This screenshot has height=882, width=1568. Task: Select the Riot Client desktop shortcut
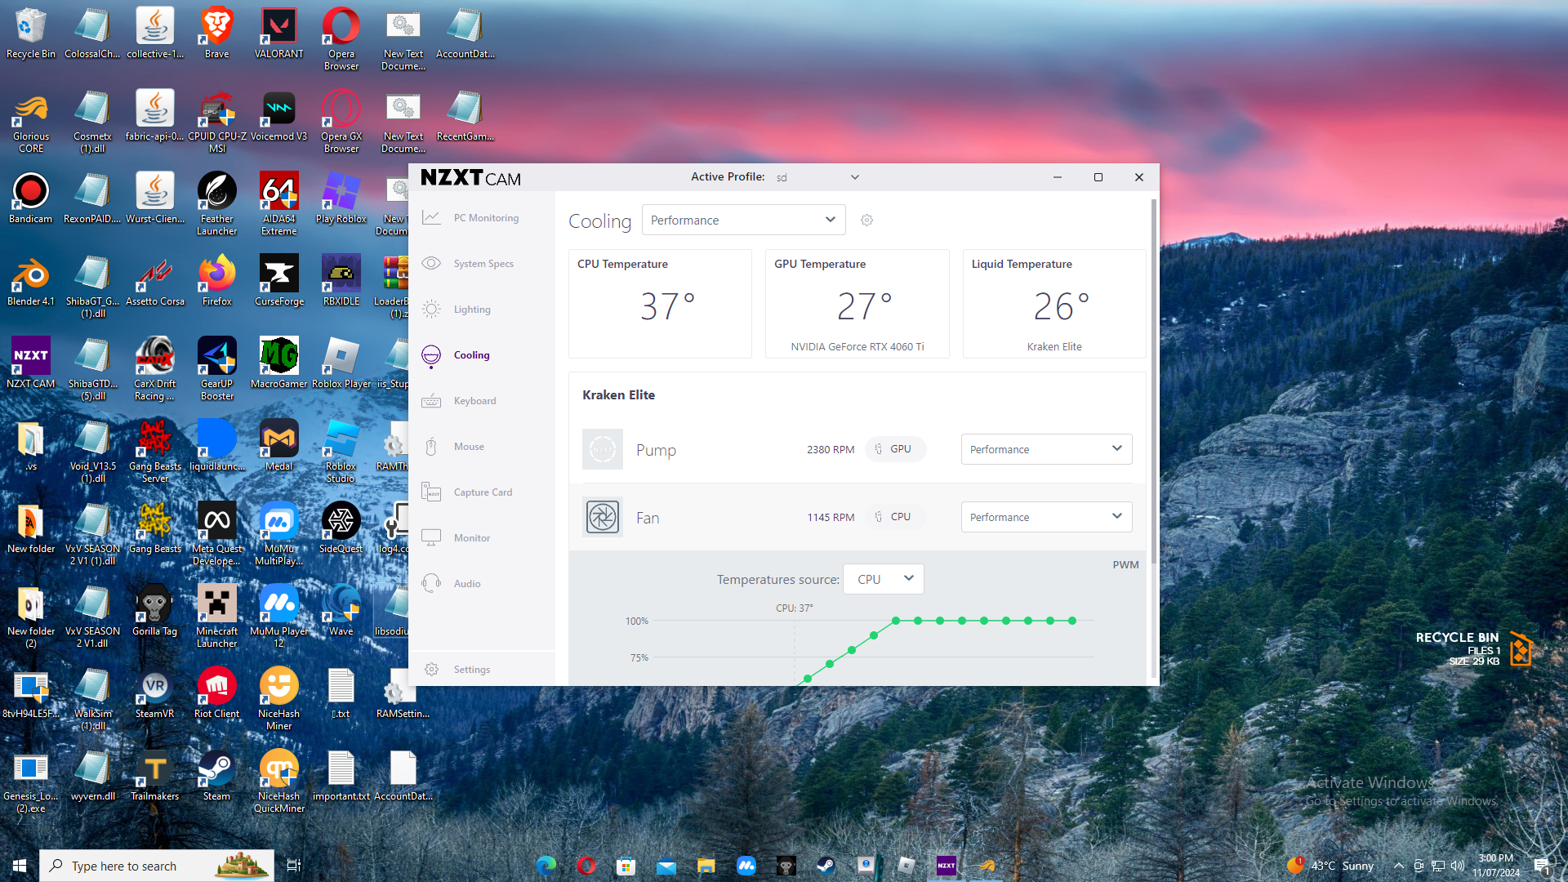[x=217, y=694]
